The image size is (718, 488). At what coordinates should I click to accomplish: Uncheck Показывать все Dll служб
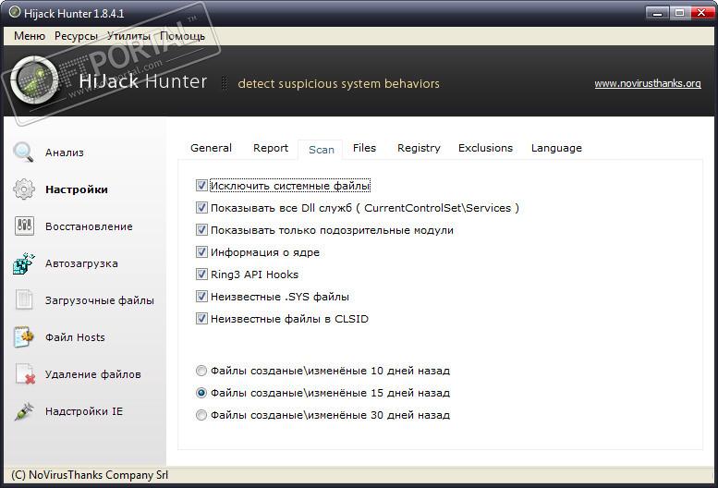pos(201,208)
